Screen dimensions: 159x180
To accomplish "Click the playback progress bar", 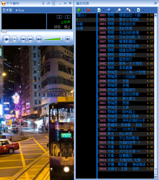I will [x=37, y=32].
